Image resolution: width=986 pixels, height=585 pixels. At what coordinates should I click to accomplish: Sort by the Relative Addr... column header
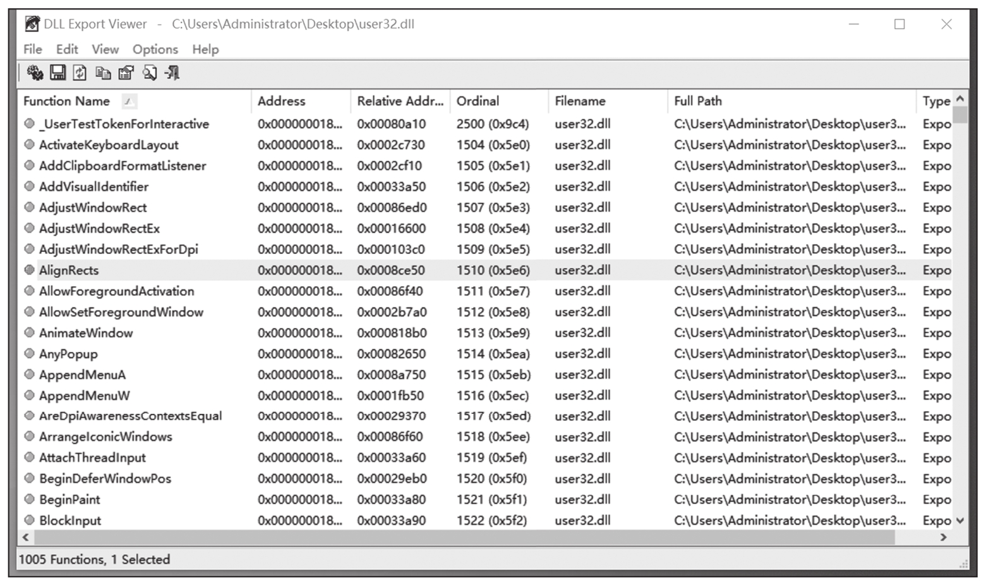click(x=400, y=101)
